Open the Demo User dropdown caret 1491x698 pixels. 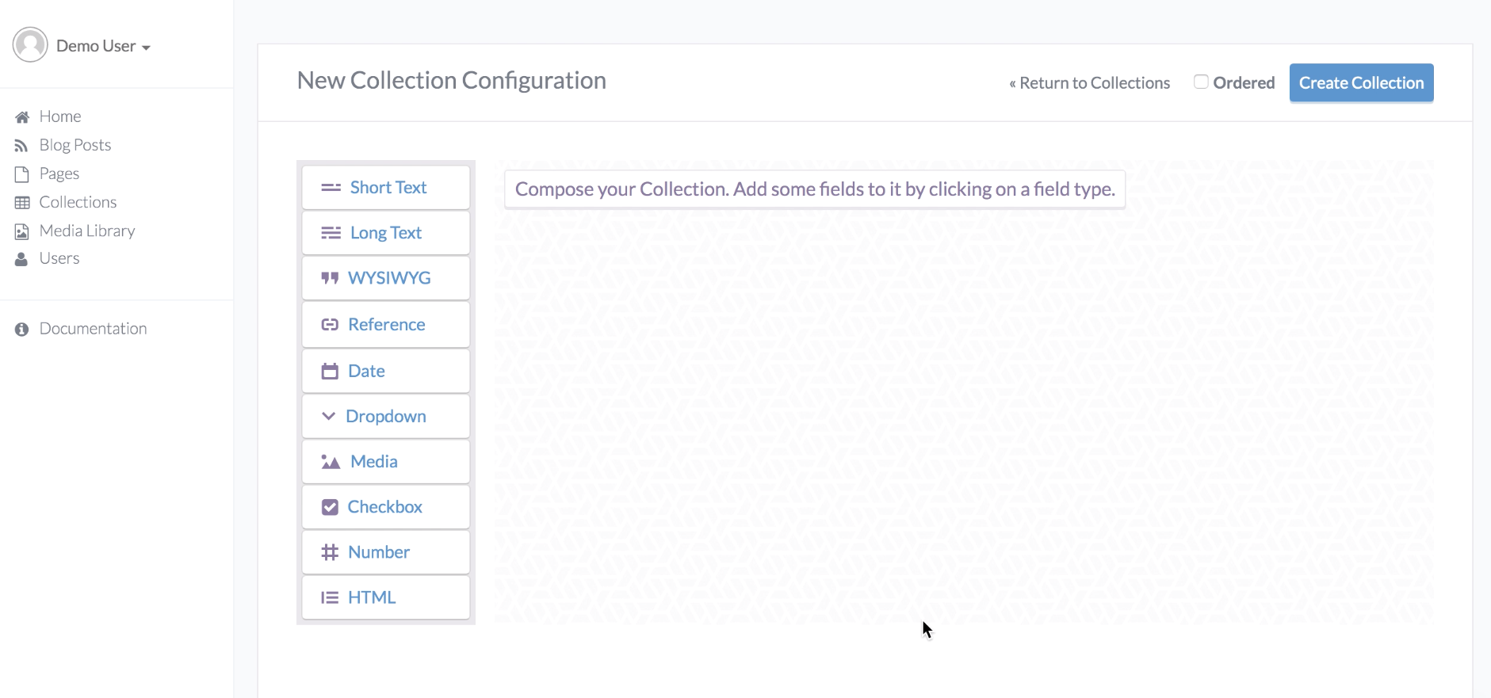tap(146, 48)
